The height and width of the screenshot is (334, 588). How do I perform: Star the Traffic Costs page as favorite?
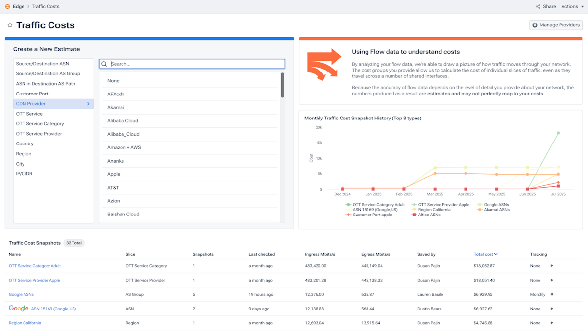pyautogui.click(x=9, y=24)
